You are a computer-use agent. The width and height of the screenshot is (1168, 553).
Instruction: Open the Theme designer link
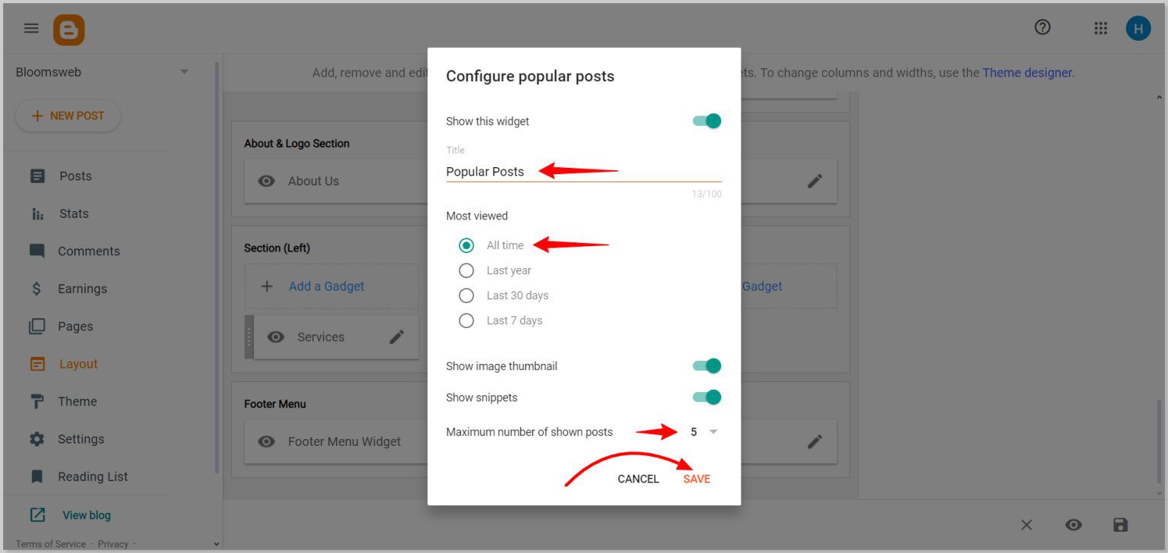(1027, 72)
